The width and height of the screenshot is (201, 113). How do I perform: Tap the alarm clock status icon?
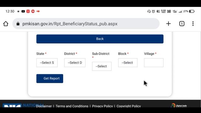pyautogui.click(x=153, y=11)
